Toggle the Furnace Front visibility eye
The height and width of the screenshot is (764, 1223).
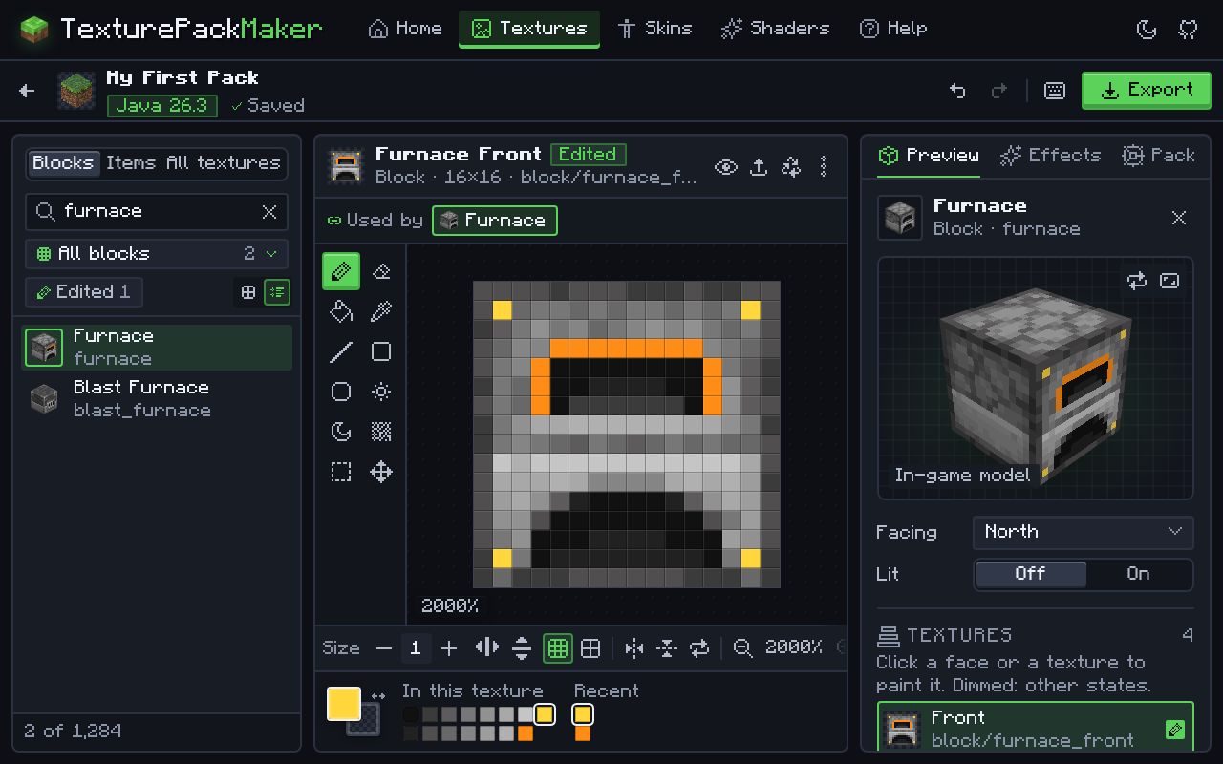[x=726, y=167]
